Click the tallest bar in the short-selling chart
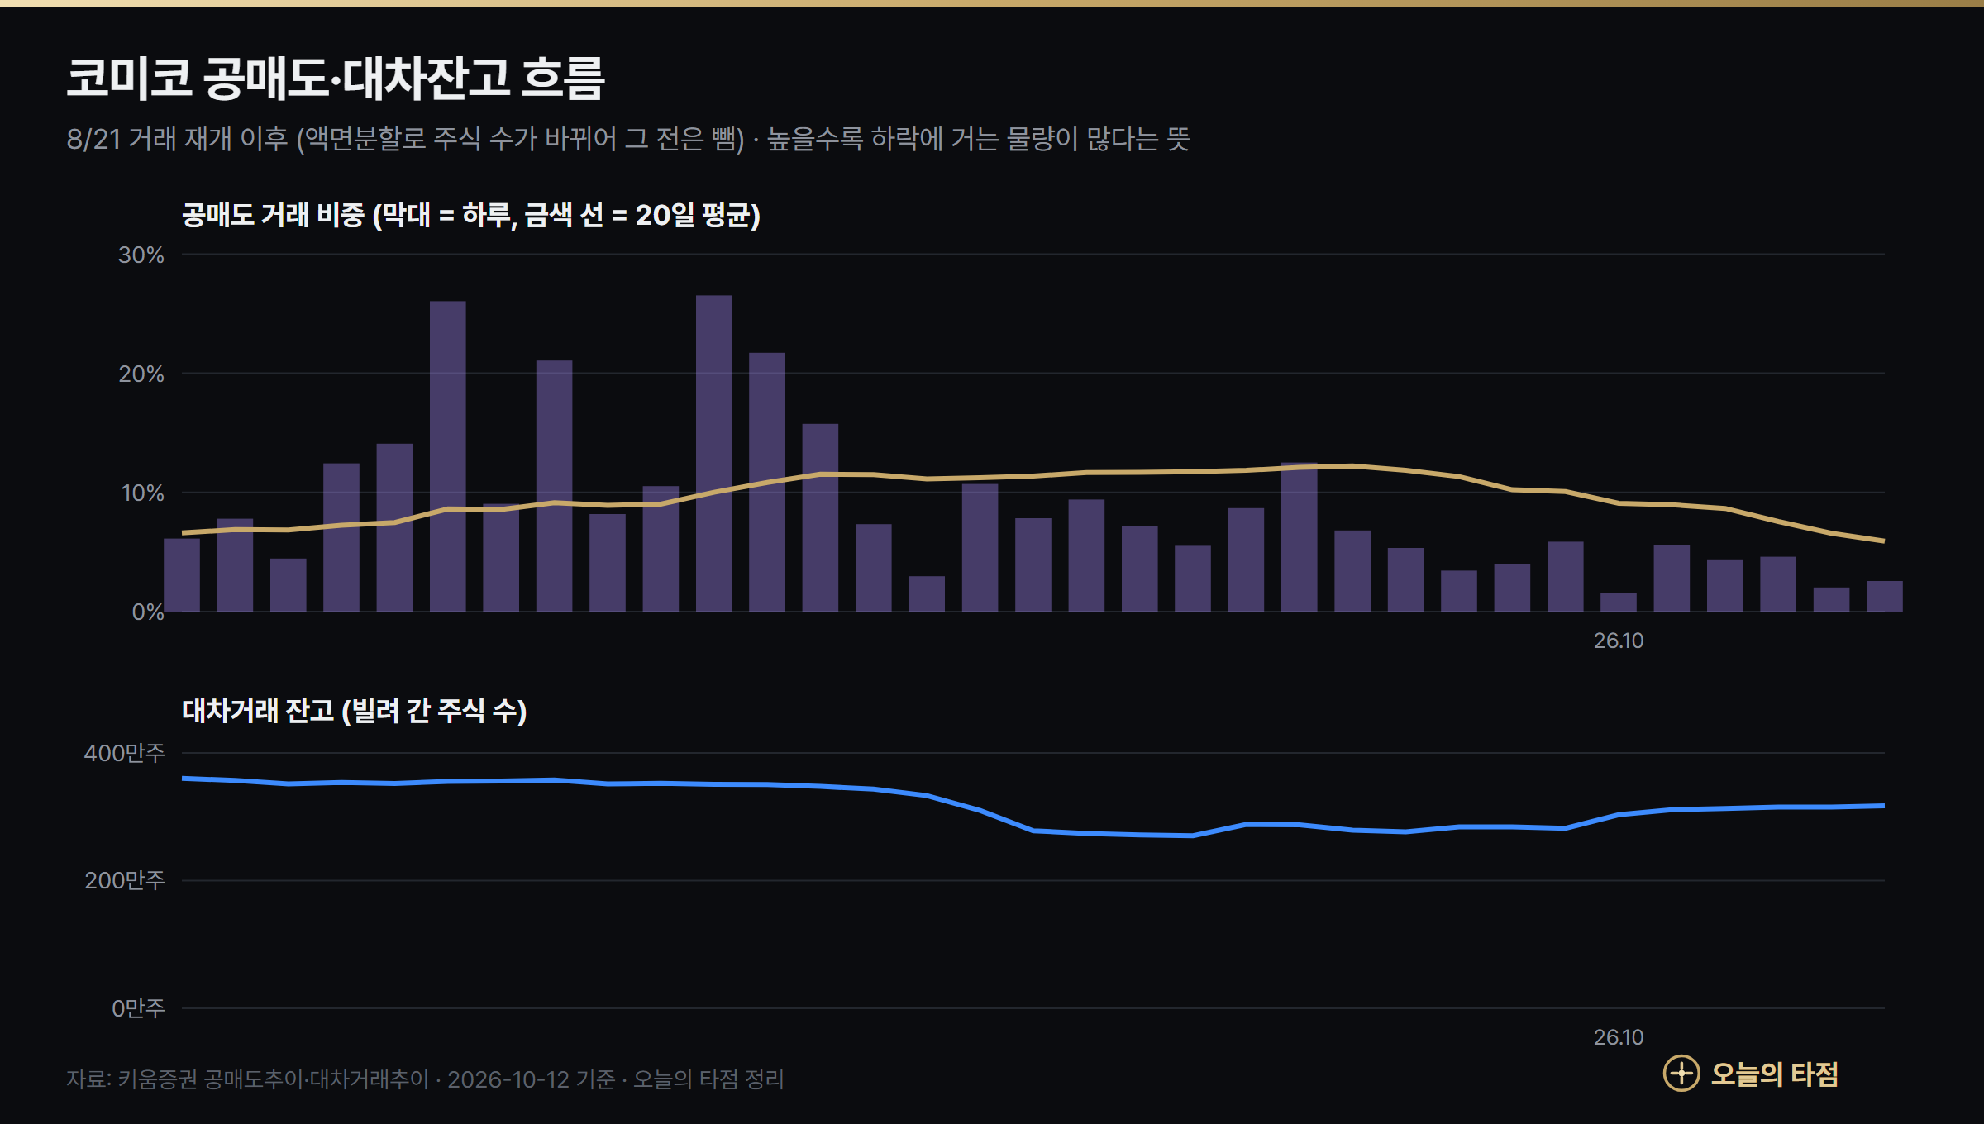 point(713,453)
